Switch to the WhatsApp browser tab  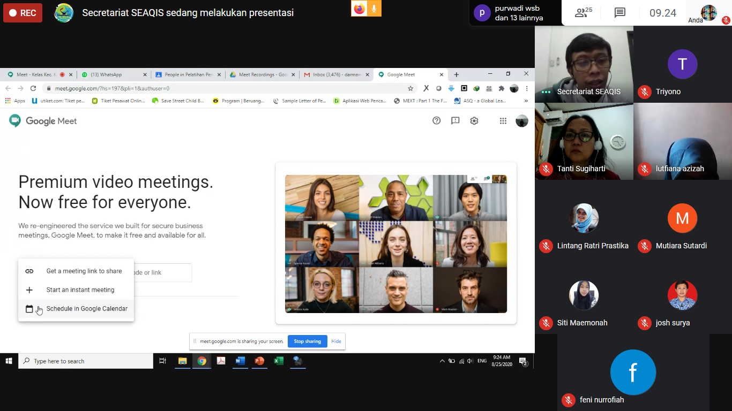click(111, 75)
